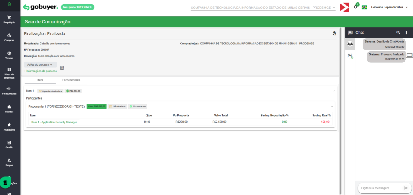Open Mapa de empresas in sidebar

click(x=9, y=73)
